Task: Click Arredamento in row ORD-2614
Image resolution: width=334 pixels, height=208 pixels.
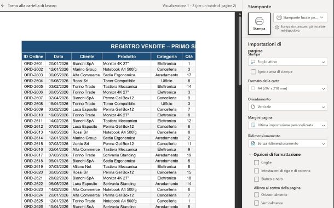Action: point(166,138)
